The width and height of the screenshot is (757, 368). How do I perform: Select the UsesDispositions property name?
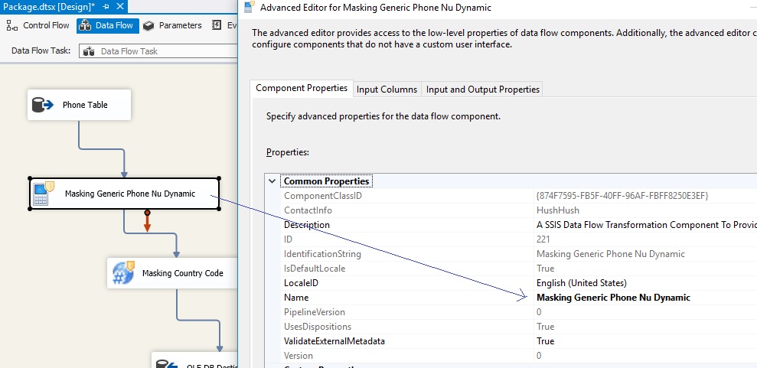318,327
